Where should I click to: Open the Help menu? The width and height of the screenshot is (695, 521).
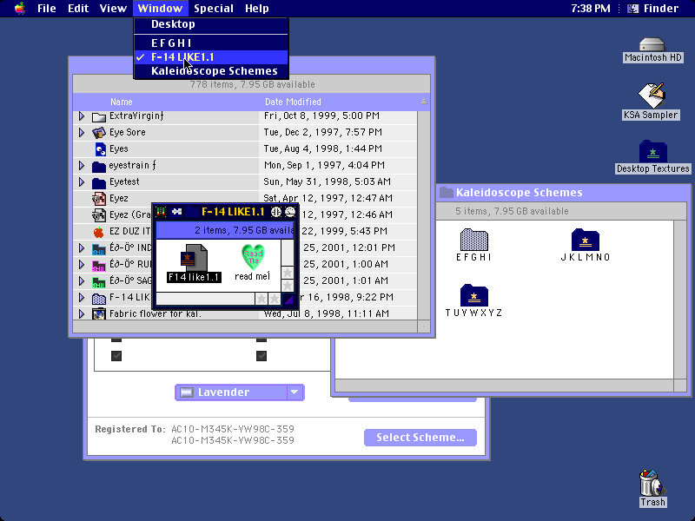coord(257,9)
